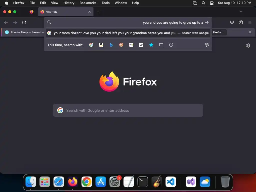The image size is (256, 192).
Task: Personalize new tab with gear icon
Action: point(248,45)
